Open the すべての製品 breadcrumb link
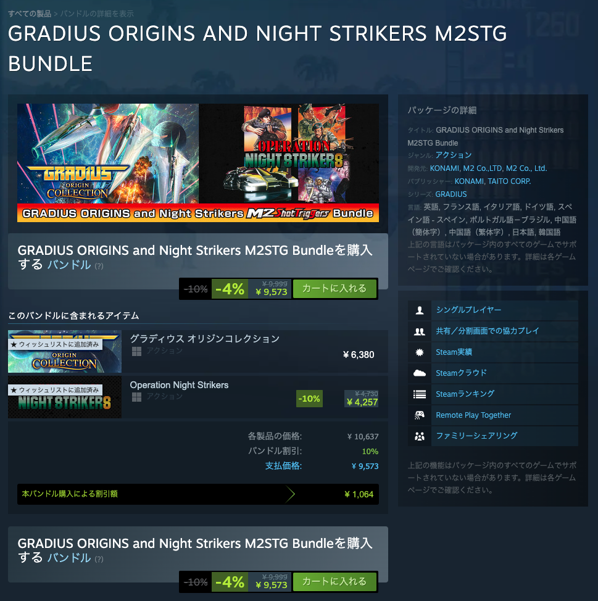Viewport: 598px width, 601px height. coord(30,14)
